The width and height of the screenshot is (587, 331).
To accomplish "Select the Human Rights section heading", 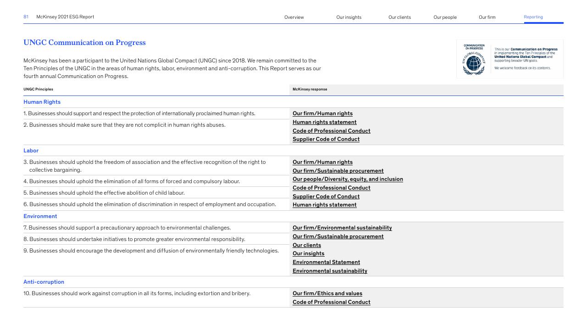I will 42,102.
